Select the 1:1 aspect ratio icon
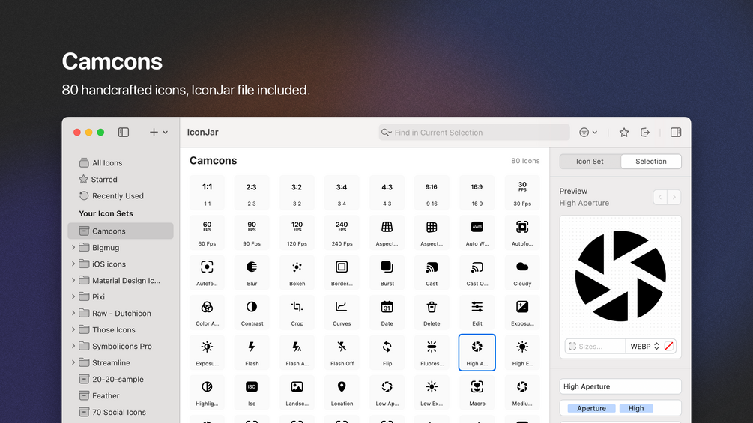The image size is (753, 423). pyautogui.click(x=207, y=193)
